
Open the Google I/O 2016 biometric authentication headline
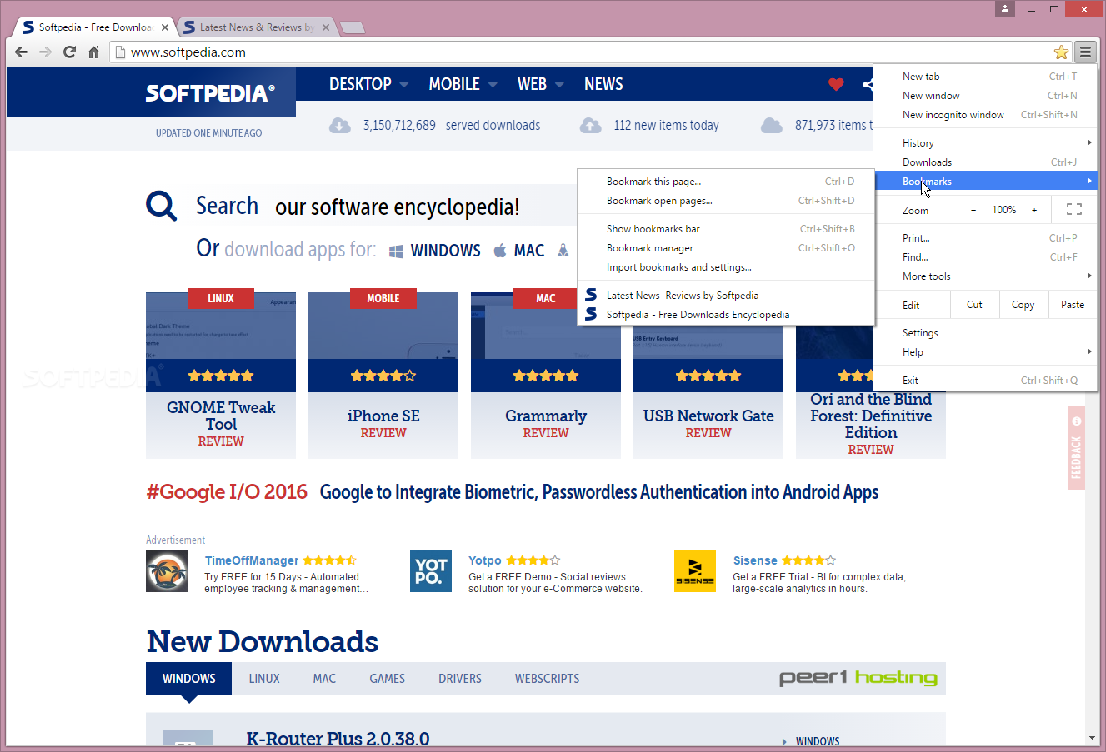599,492
